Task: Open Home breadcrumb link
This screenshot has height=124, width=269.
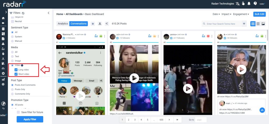Action: [60, 14]
